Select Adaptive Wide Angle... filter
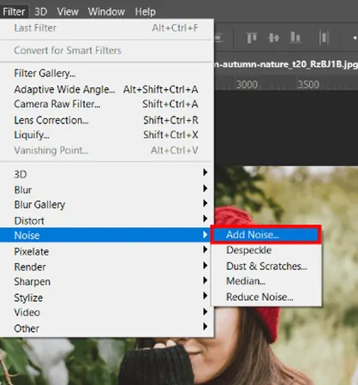Viewport: 358px width, 385px height. coord(106,89)
